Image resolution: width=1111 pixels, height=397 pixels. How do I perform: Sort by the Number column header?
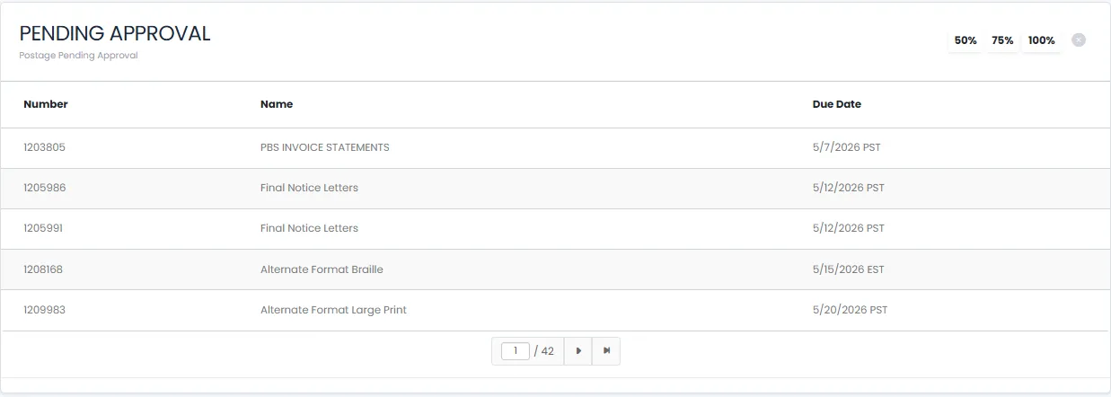(x=46, y=104)
